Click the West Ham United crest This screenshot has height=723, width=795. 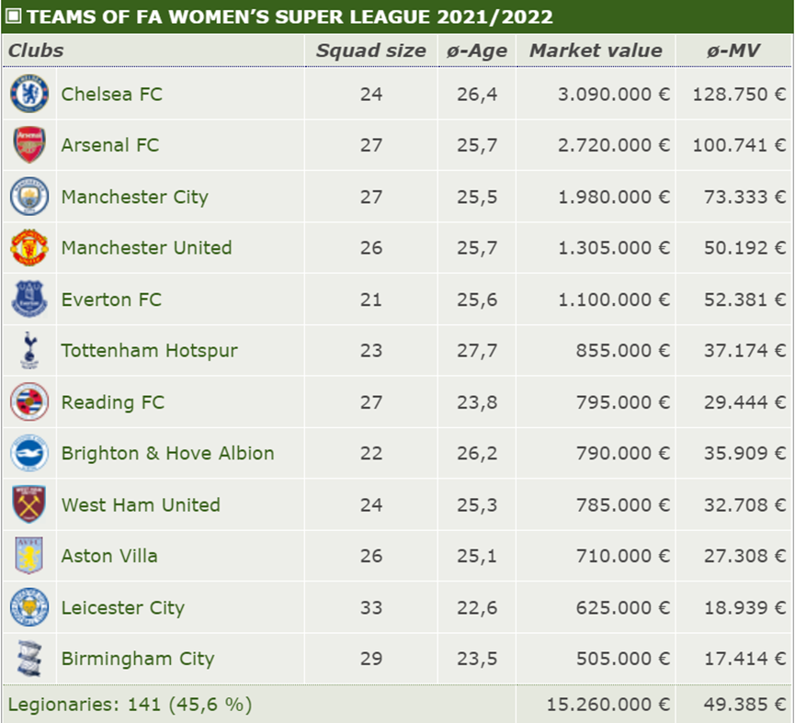click(x=28, y=505)
